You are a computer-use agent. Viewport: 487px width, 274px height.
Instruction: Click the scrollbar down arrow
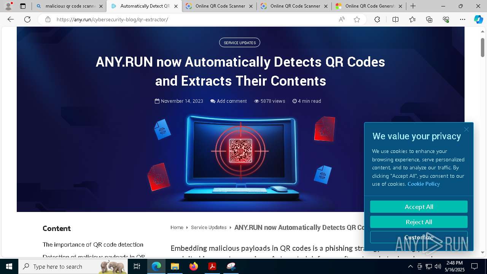click(482, 252)
